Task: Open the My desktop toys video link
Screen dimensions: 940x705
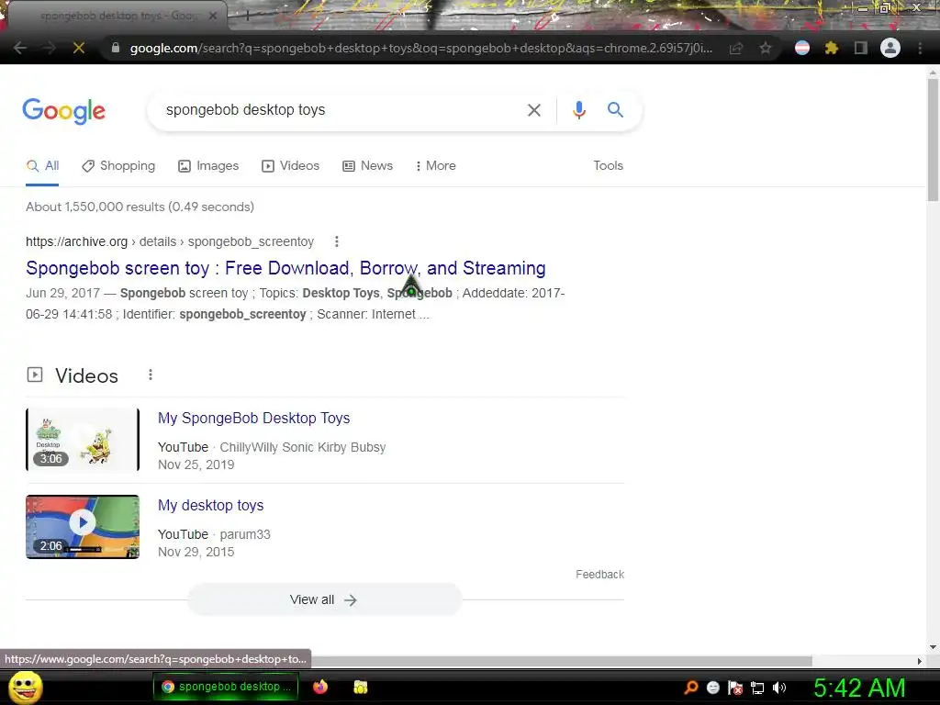Action: click(210, 506)
